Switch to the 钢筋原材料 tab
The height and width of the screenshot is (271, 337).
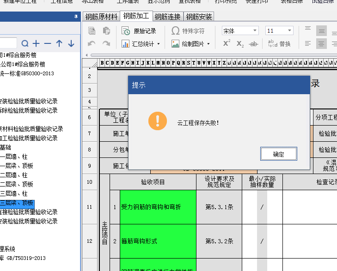[x=101, y=17]
